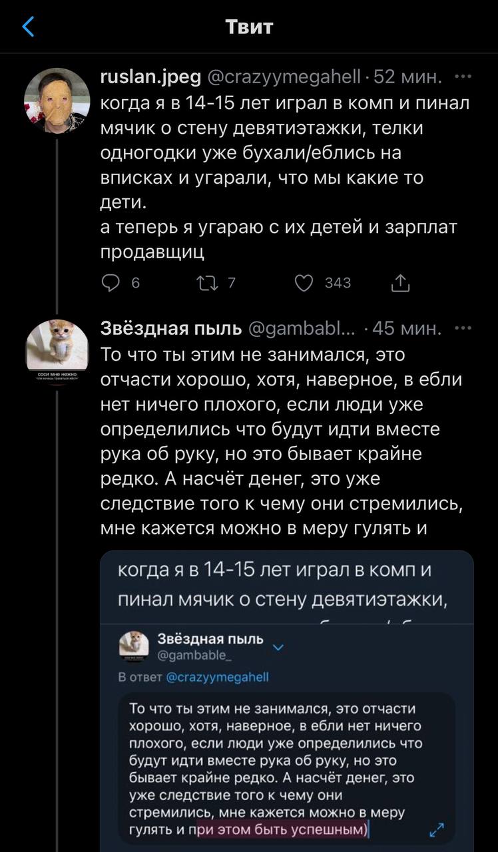
Task: Reply to ruslan.jpeg's tweet with comment icon
Action: point(110,283)
